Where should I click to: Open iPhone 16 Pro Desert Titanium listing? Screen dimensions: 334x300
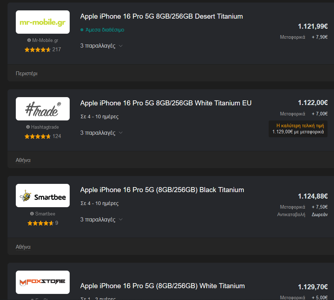point(162,16)
